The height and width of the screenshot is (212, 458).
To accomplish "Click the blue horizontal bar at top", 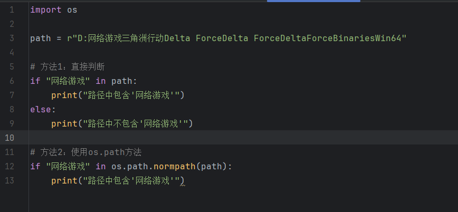I will pos(313,1).
